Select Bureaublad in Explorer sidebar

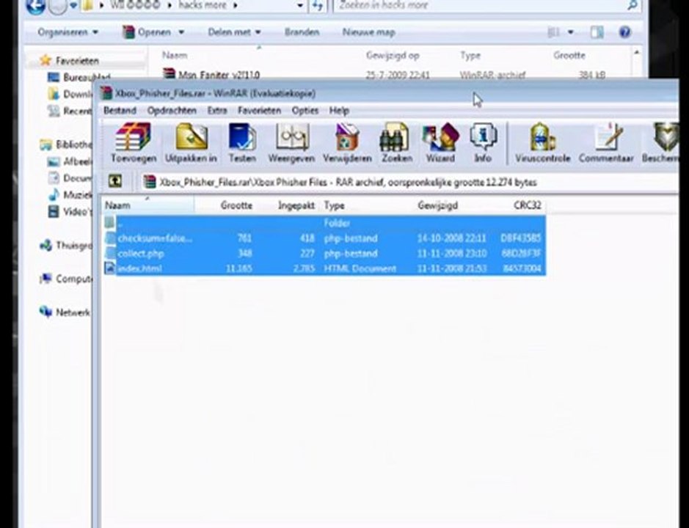point(79,77)
